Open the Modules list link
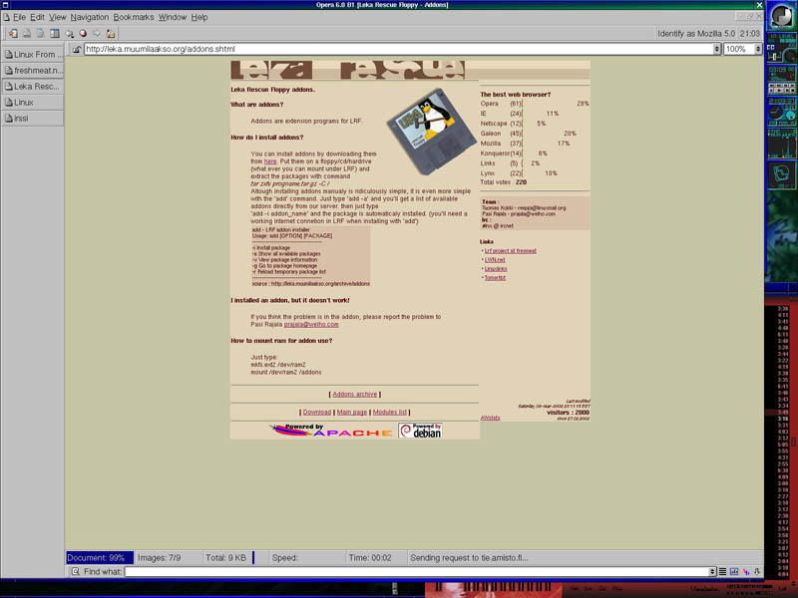Screen dimensions: 798x598 click(x=390, y=413)
